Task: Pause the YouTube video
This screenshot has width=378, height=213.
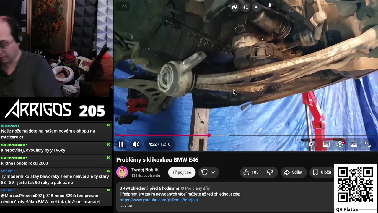Action: 121,144
